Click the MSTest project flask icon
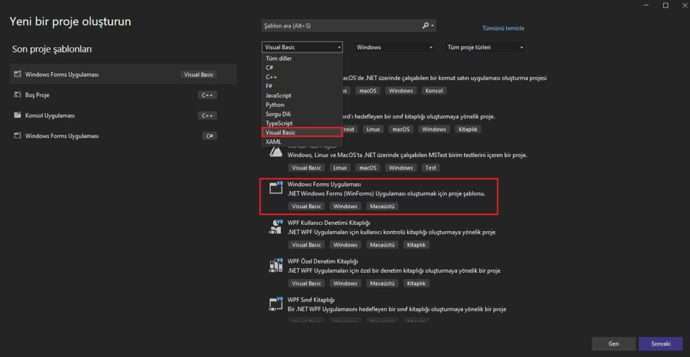 tap(275, 152)
